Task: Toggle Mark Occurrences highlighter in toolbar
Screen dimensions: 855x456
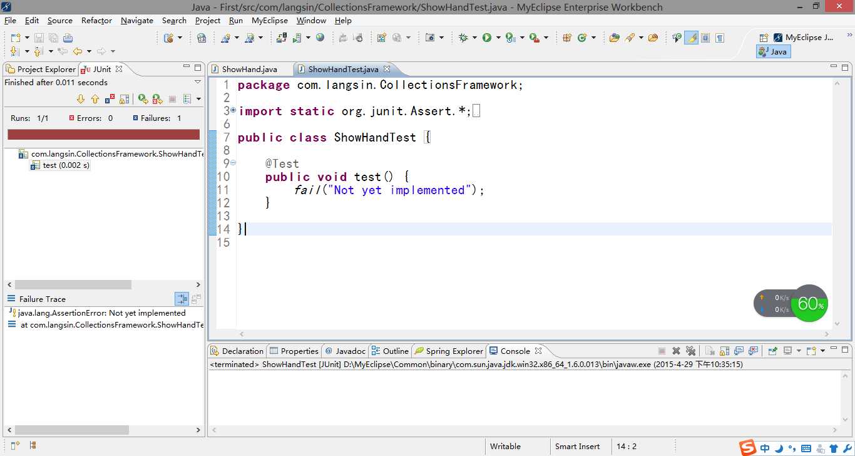Action: click(x=691, y=38)
